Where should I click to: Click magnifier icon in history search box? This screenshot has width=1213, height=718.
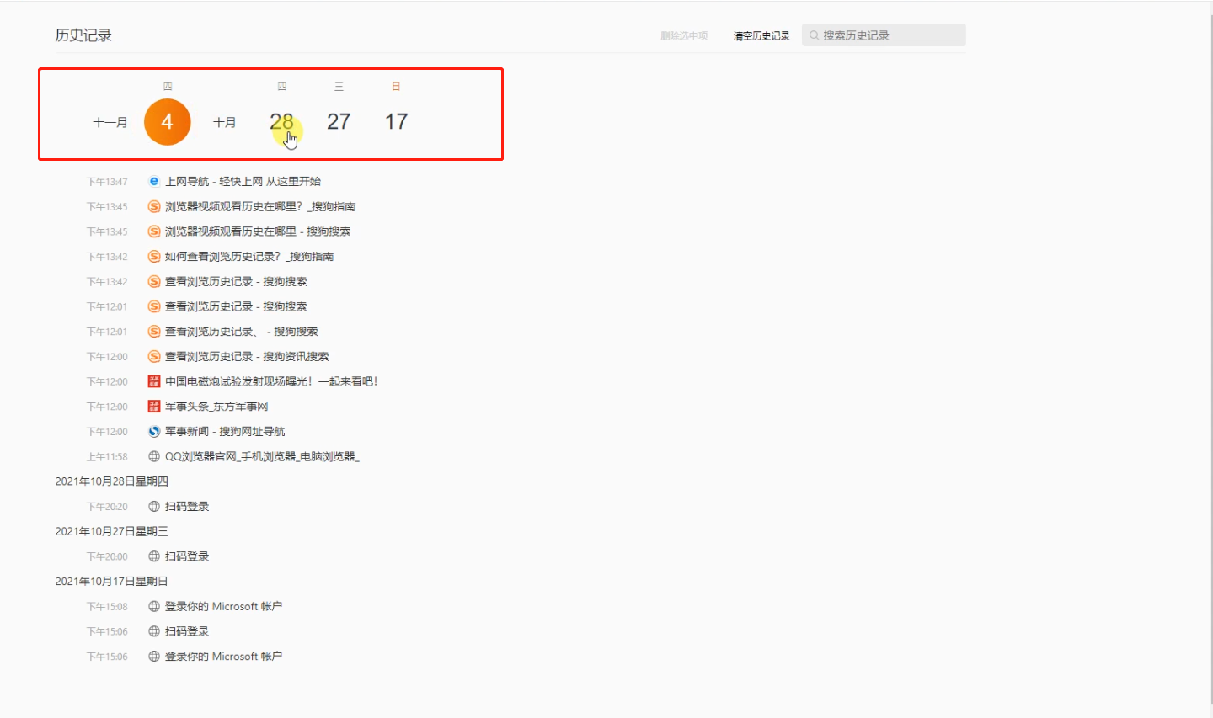coord(814,35)
